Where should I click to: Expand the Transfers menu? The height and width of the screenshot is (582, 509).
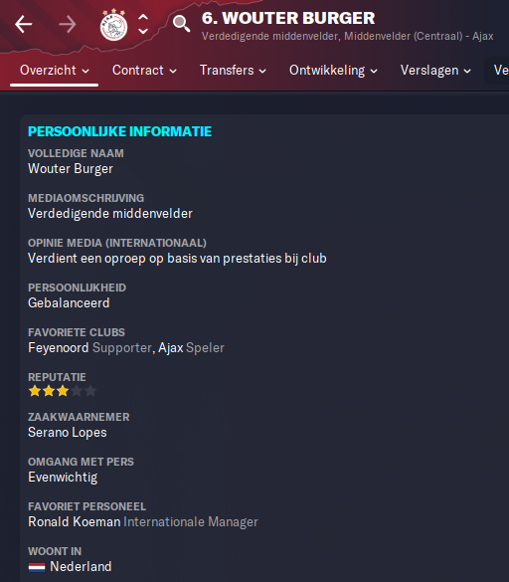[x=233, y=71]
